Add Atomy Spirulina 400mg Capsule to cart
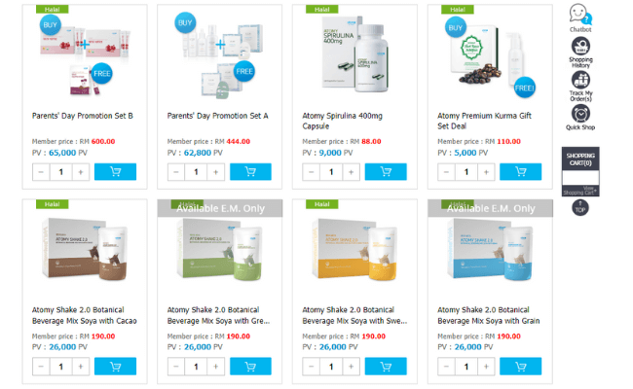633x389 pixels. (x=386, y=172)
